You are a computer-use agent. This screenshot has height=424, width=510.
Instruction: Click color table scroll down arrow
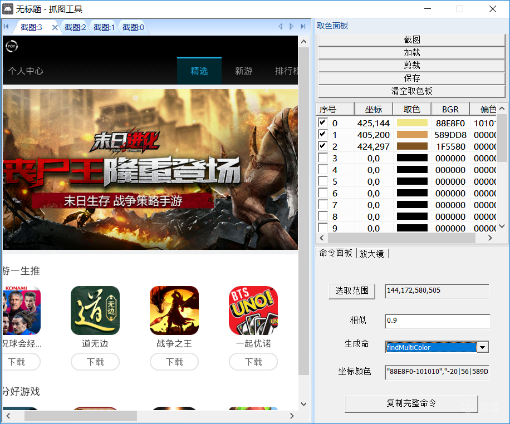(502, 226)
